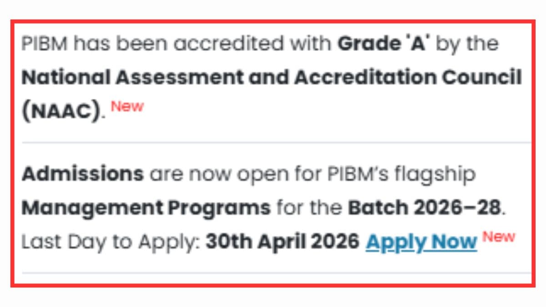
Task: Click the New label next to Apply Now
Action: click(499, 237)
